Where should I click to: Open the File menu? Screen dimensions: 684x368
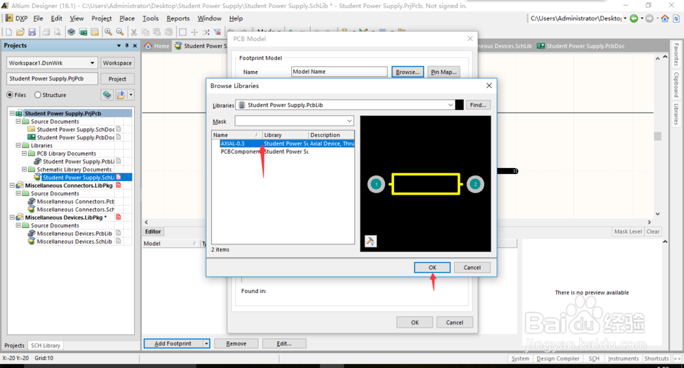point(38,18)
